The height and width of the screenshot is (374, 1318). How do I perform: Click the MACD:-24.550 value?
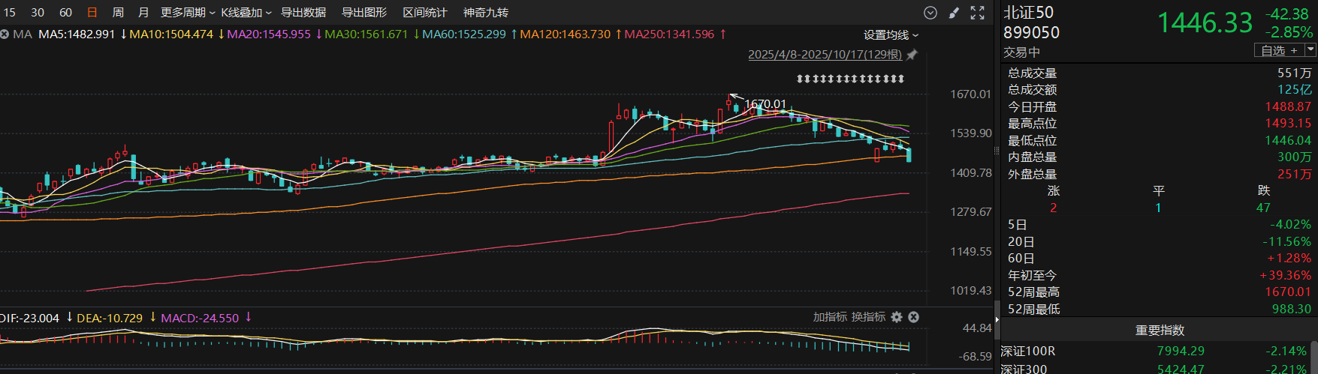click(x=200, y=318)
